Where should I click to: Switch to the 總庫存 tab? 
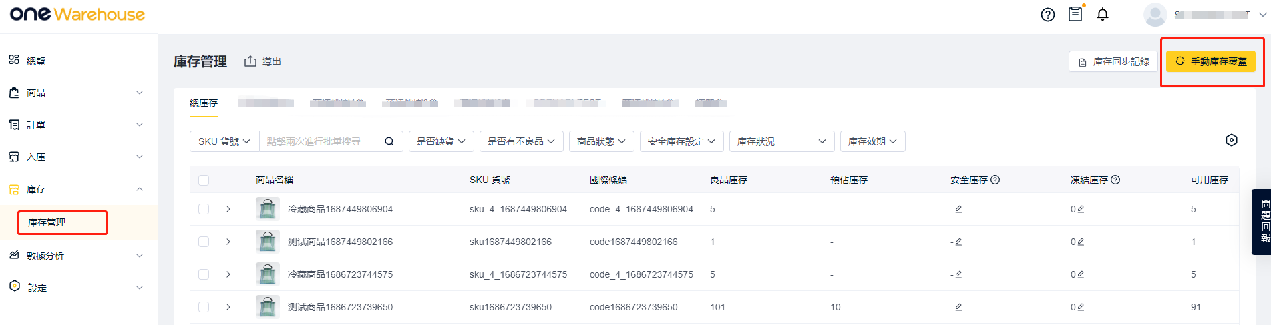pos(204,103)
